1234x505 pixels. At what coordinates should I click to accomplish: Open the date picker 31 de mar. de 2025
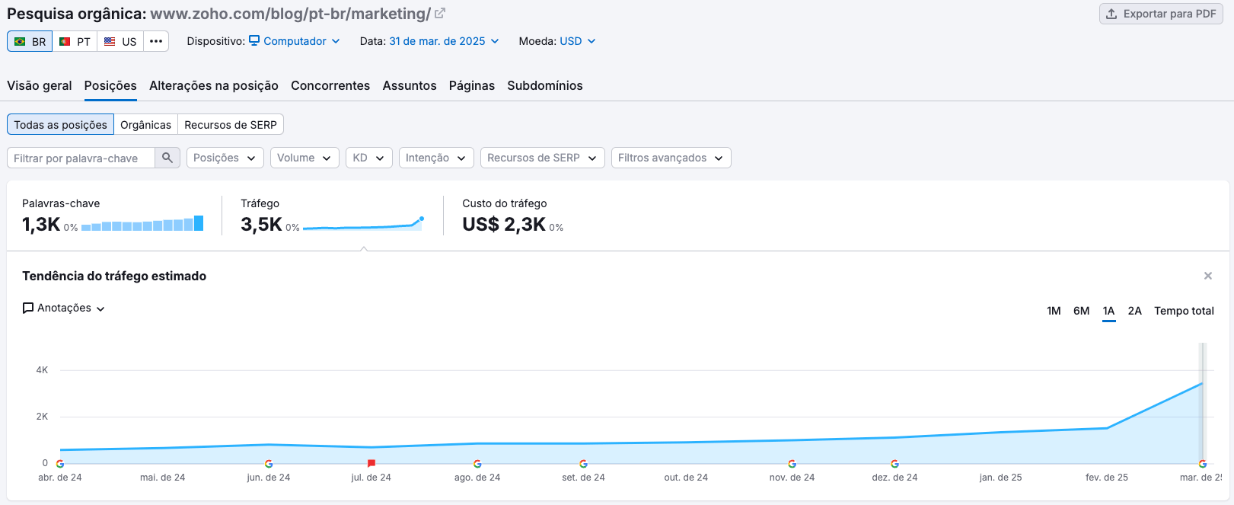point(444,41)
